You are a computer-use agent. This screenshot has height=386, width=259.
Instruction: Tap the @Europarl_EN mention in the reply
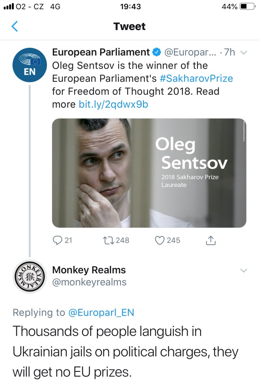pyautogui.click(x=101, y=313)
